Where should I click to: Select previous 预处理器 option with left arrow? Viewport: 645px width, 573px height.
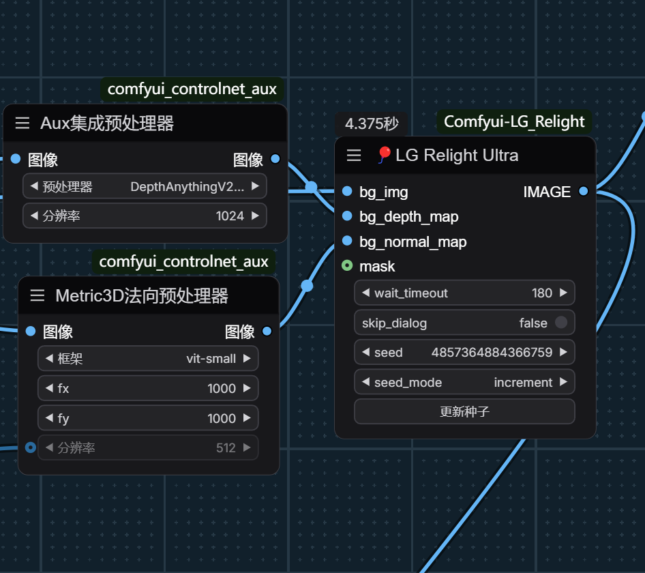tap(34, 186)
